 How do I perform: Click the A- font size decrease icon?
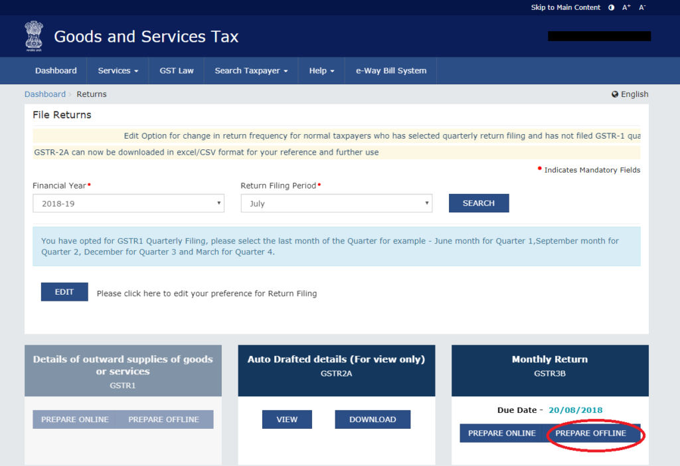tap(641, 7)
